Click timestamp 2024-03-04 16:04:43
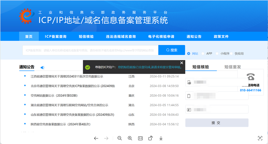The height and width of the screenshot is (144, 268). [164, 115]
